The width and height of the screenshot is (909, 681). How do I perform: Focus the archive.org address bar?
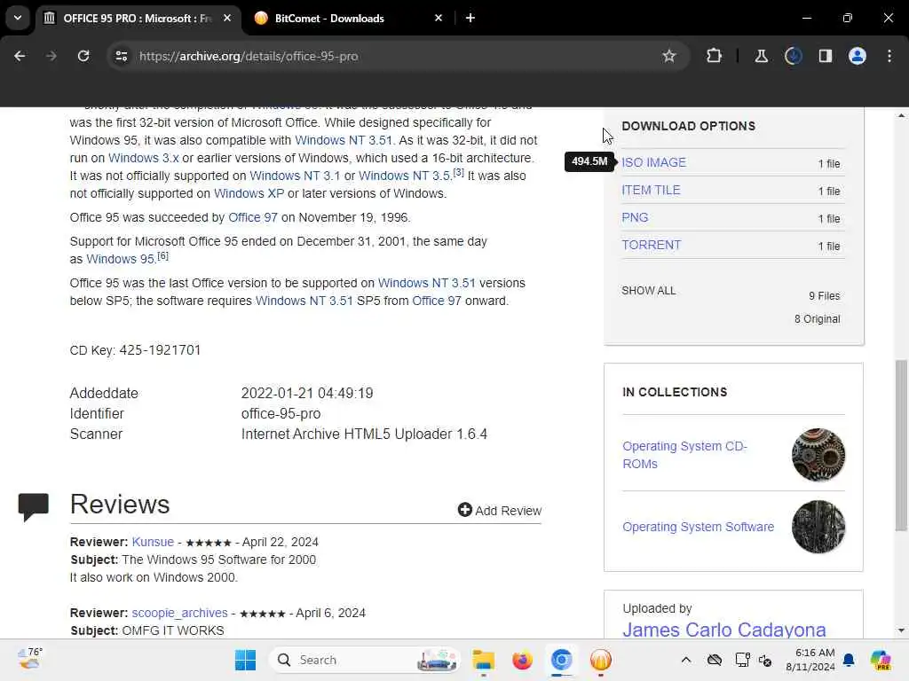[x=394, y=56]
